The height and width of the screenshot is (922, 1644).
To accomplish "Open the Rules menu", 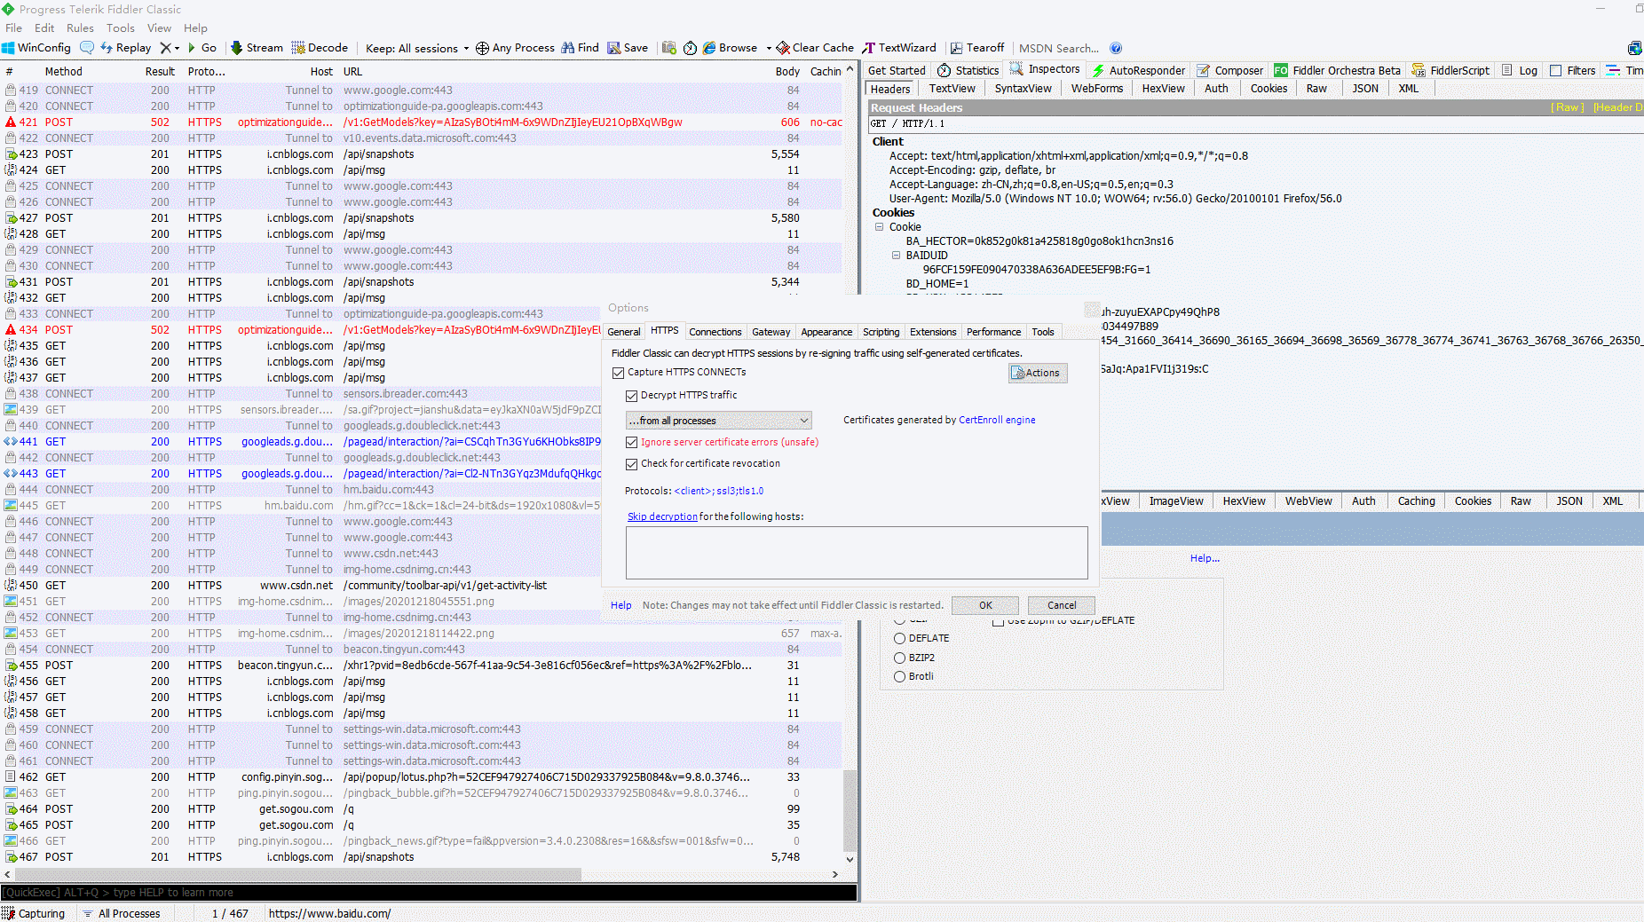I will coord(80,28).
